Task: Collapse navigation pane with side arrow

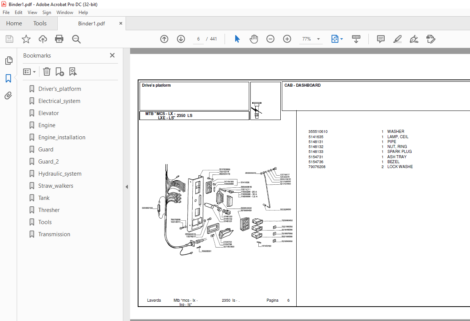Action: 127,187
